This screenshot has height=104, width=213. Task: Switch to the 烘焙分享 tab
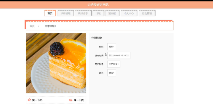[x=83, y=13]
